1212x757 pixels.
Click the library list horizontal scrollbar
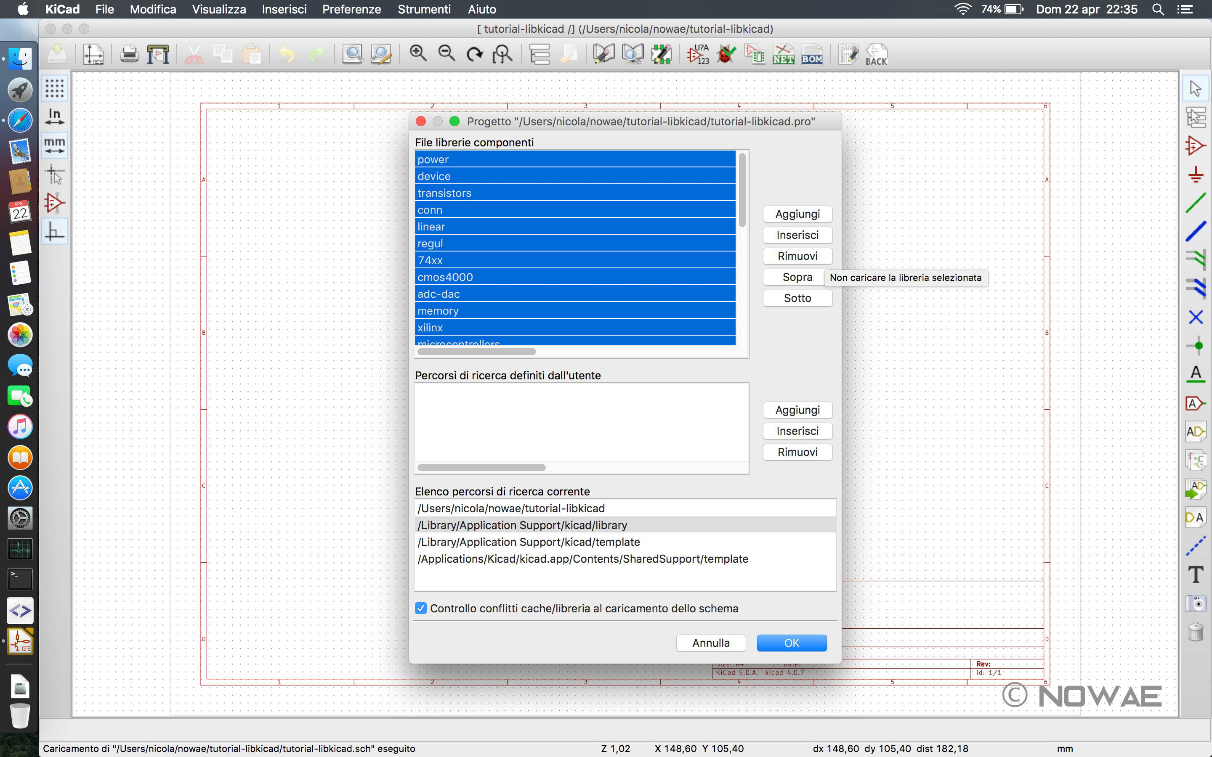[476, 352]
